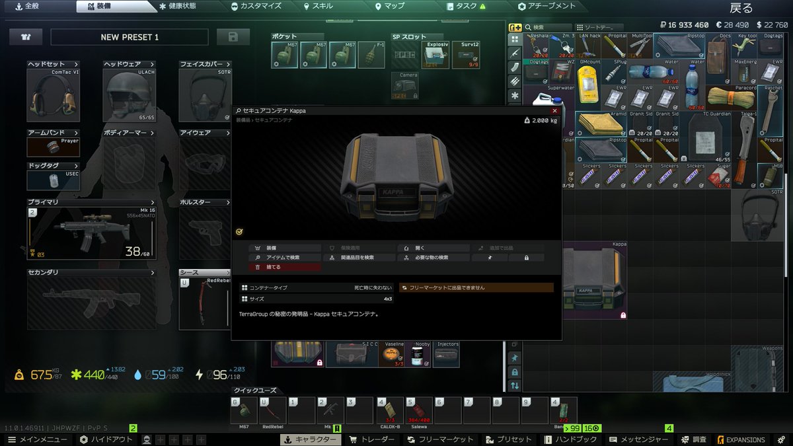
Task: Click 捨てる to discard the Kappa container
Action: coord(285,267)
